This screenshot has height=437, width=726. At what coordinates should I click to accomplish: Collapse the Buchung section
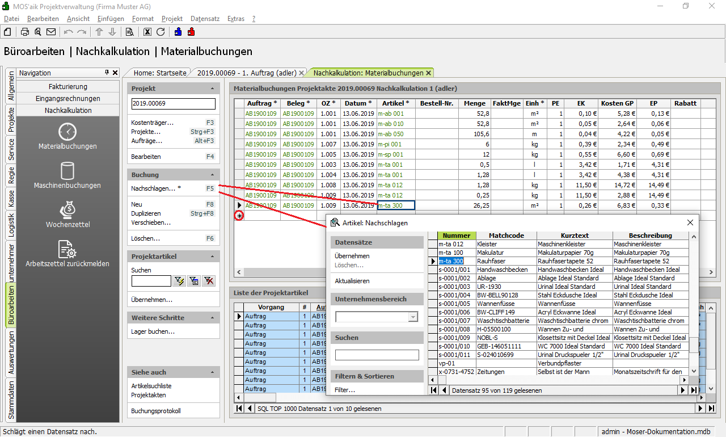point(212,175)
